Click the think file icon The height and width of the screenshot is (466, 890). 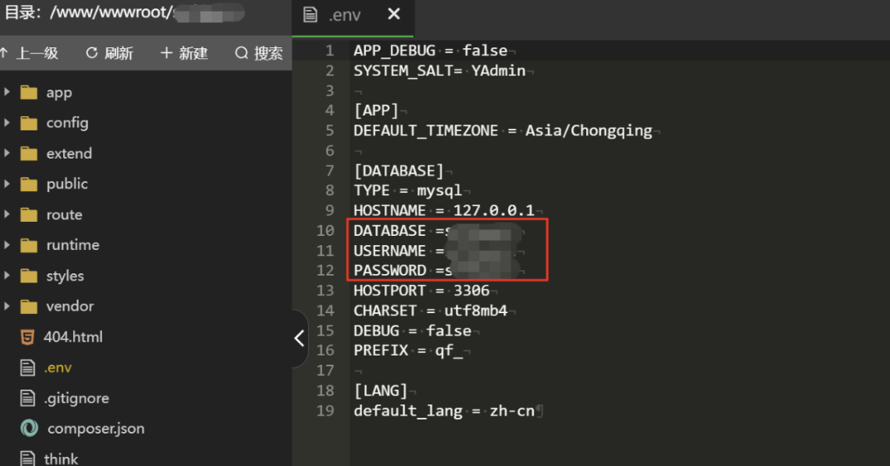[x=28, y=459]
